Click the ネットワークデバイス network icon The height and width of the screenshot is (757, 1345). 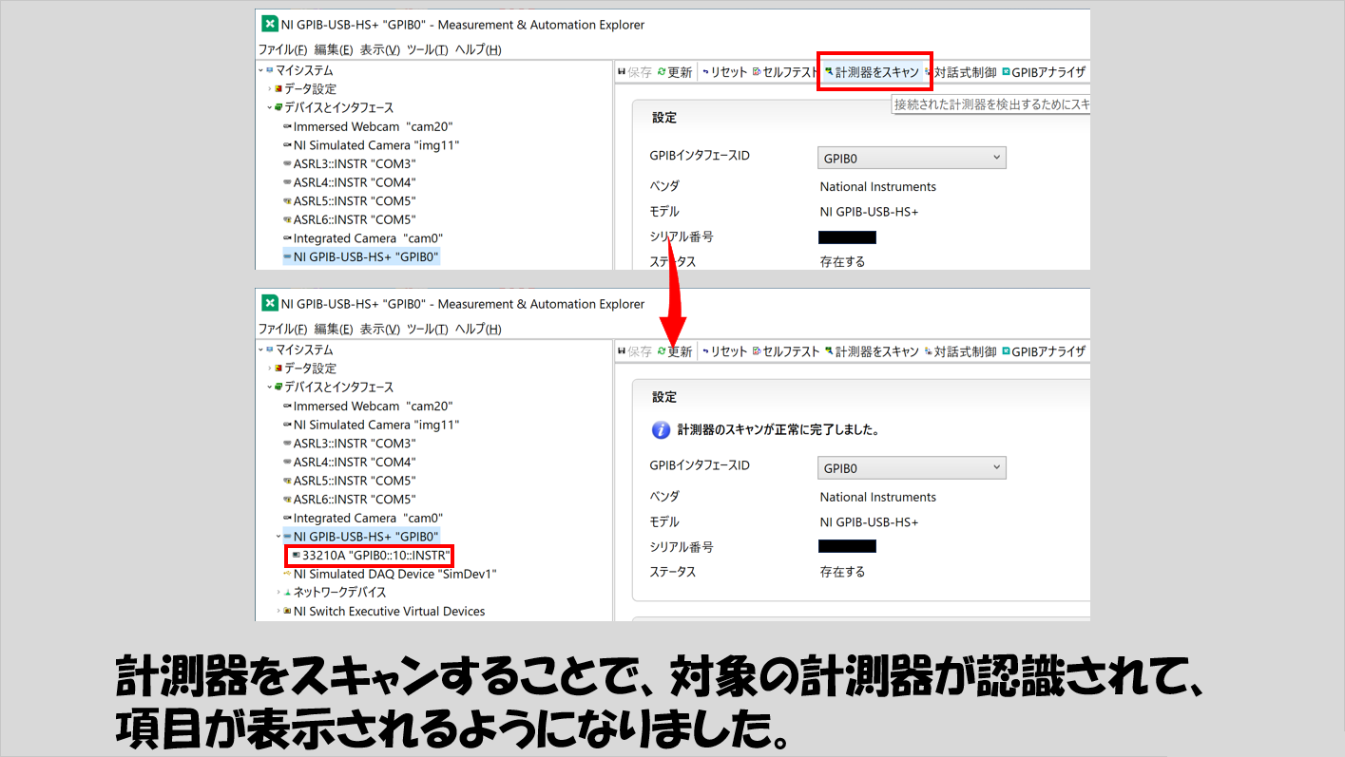(287, 593)
